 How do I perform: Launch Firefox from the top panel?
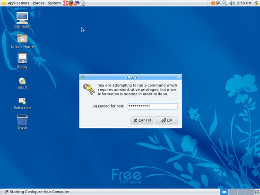(x=71, y=3)
